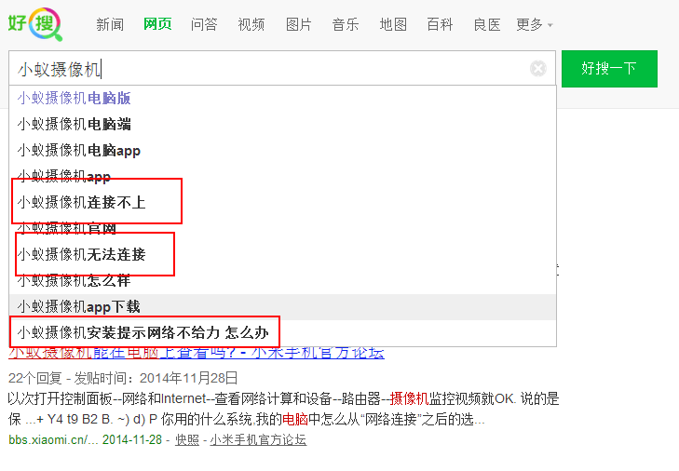Visit the 小米手机官方论坛 source link

258,439
